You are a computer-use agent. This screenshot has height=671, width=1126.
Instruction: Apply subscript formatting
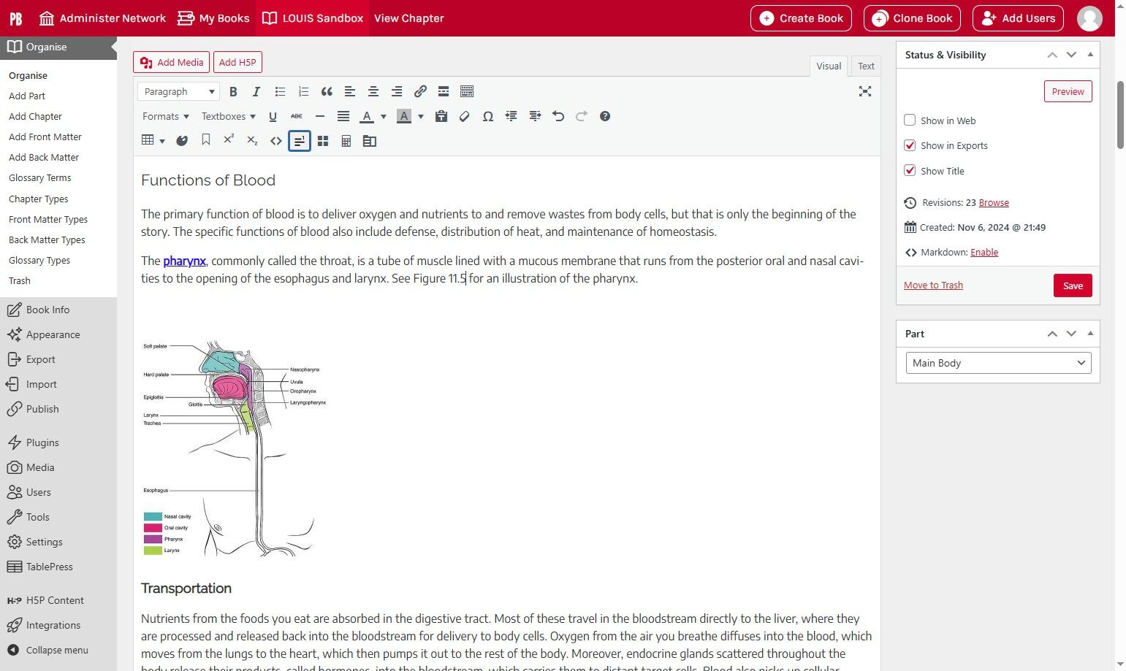[x=252, y=140]
